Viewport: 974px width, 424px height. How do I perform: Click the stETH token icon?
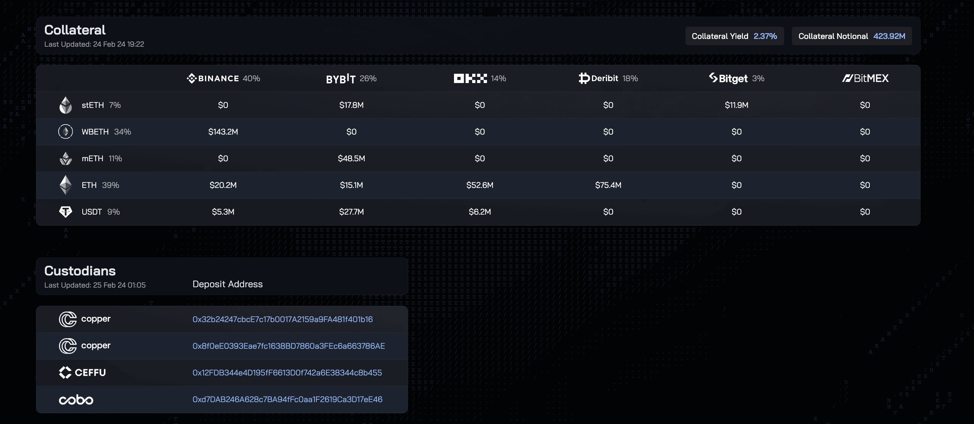[x=65, y=105]
